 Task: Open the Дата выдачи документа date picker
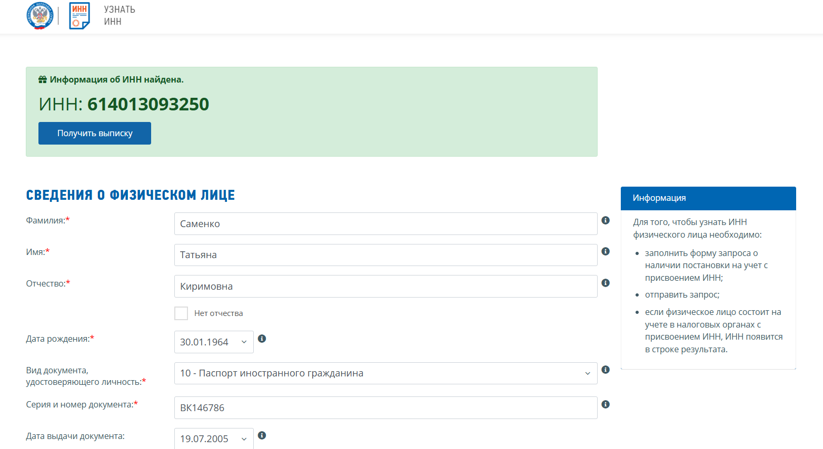point(214,438)
